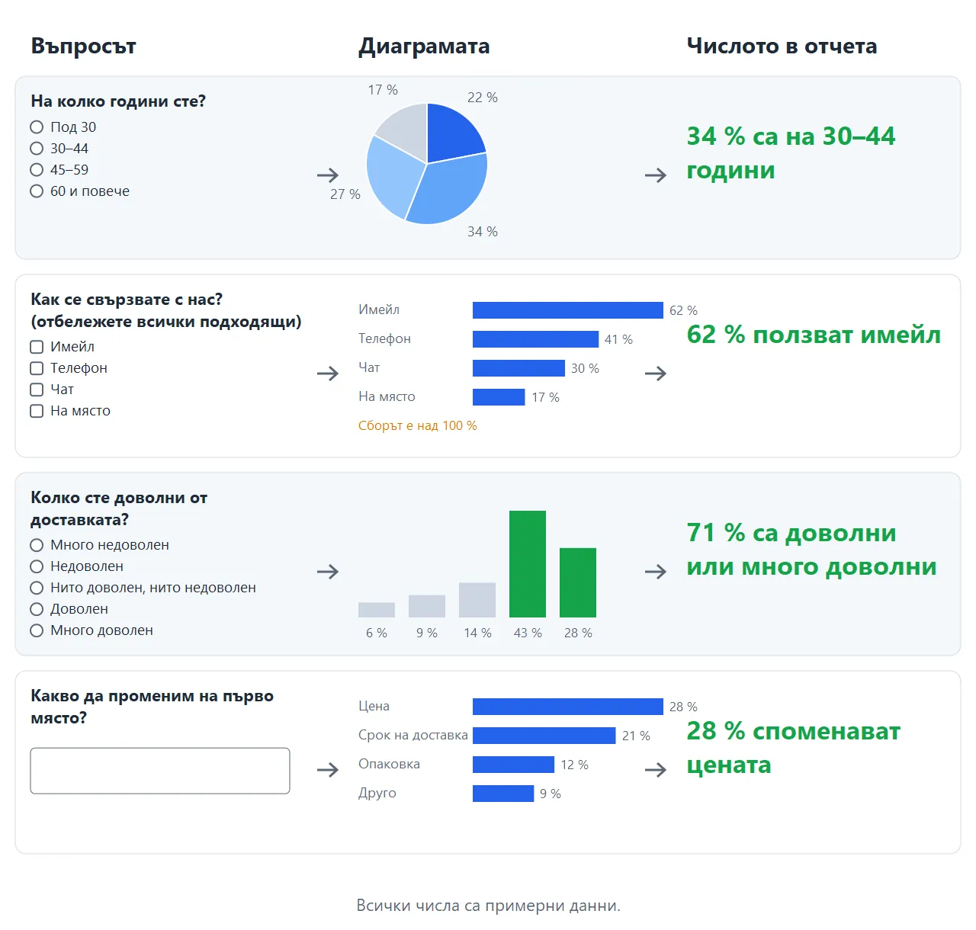Choose the "Много доволен" radio option
This screenshot has width=976, height=930.
(37, 630)
